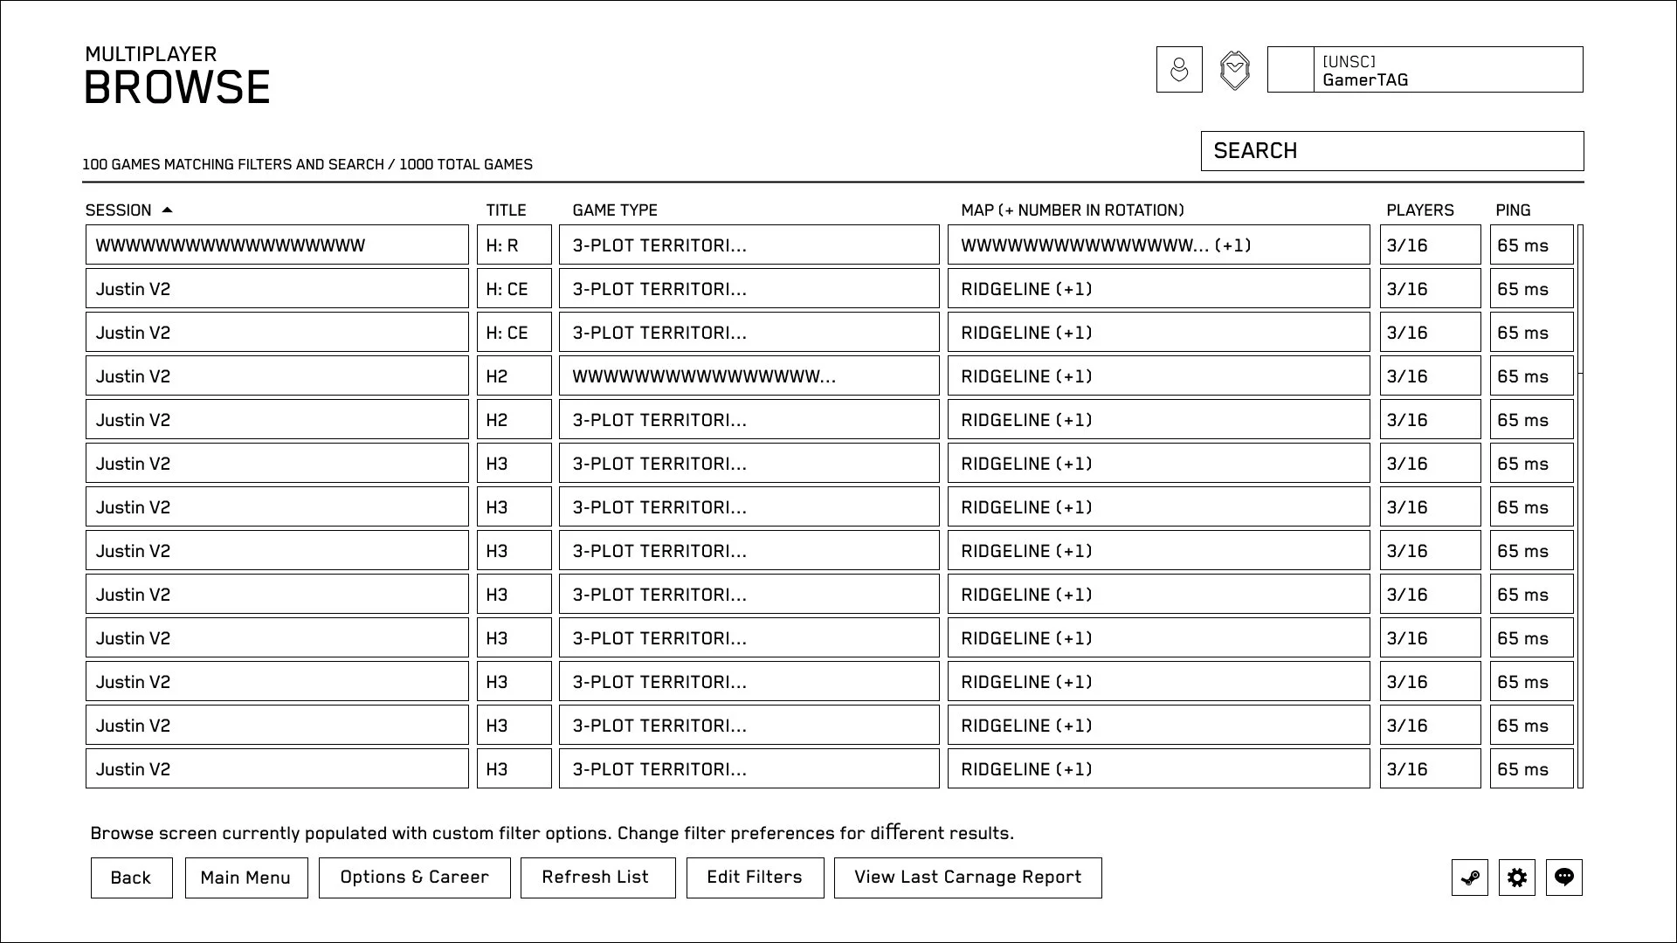Refresh List of games

(597, 878)
